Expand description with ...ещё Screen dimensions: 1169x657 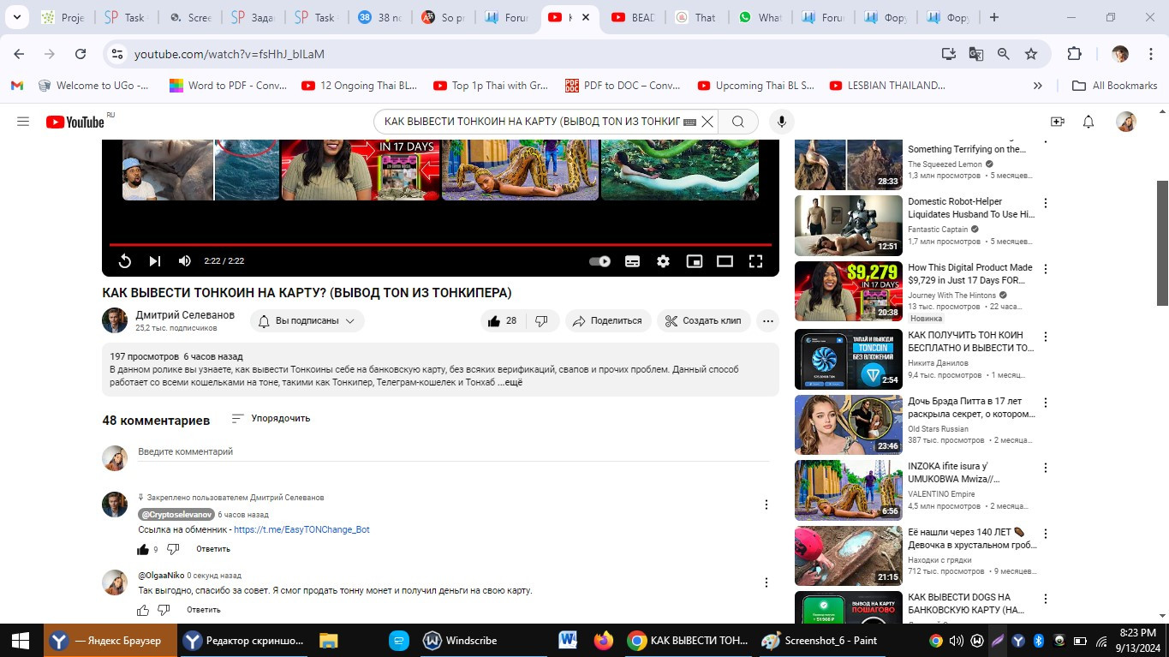pyautogui.click(x=510, y=382)
